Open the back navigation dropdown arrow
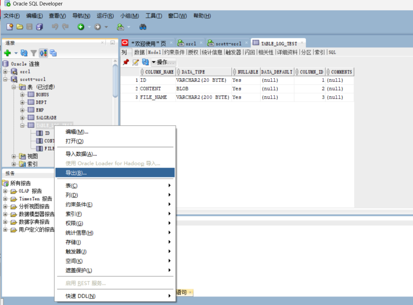The image size is (413, 305). click(x=89, y=27)
